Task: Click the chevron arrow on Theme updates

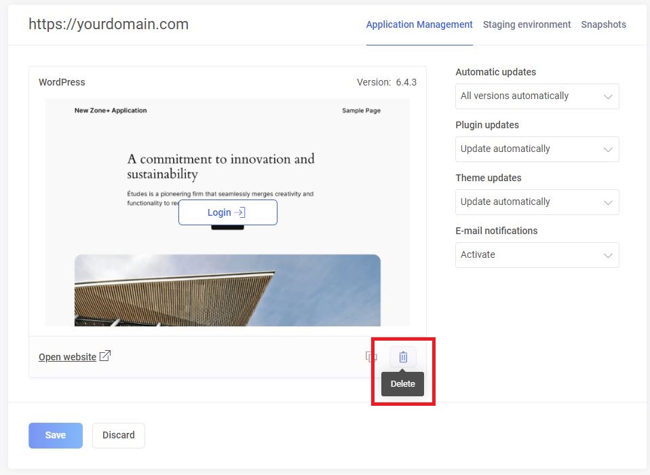Action: click(x=608, y=202)
